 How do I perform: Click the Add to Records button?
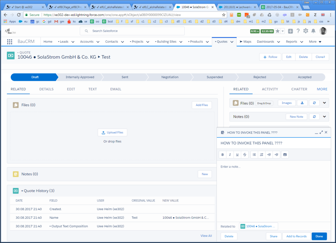[296, 236]
